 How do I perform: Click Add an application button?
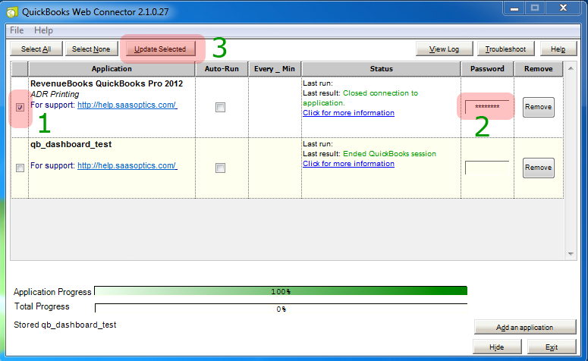click(x=524, y=328)
